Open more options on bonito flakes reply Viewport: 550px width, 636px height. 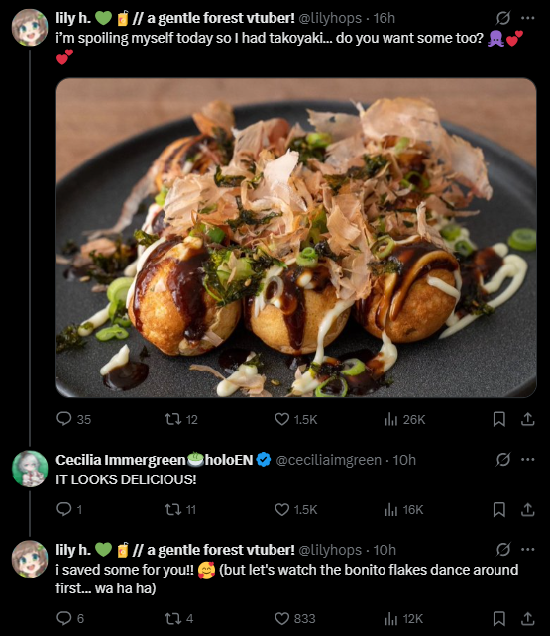[x=527, y=549]
